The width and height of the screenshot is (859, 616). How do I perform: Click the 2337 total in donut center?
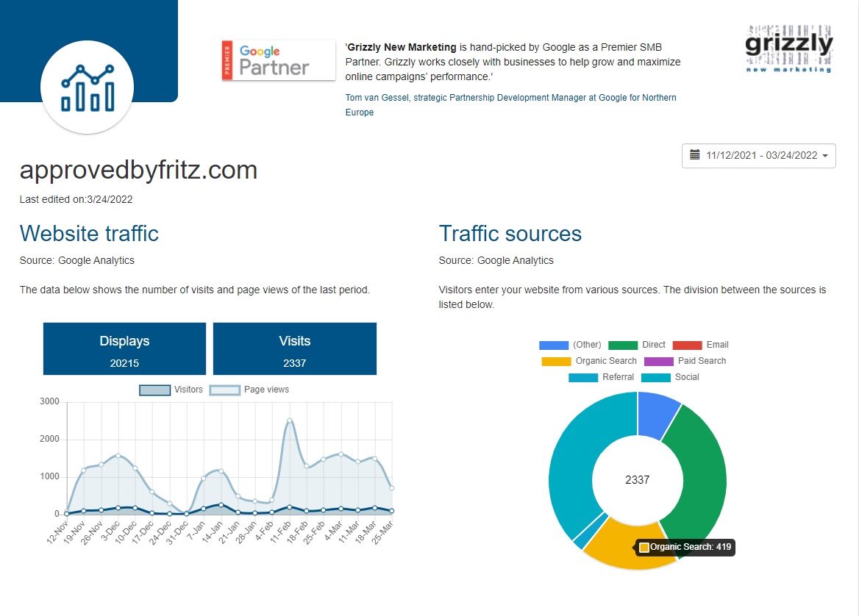coord(637,480)
